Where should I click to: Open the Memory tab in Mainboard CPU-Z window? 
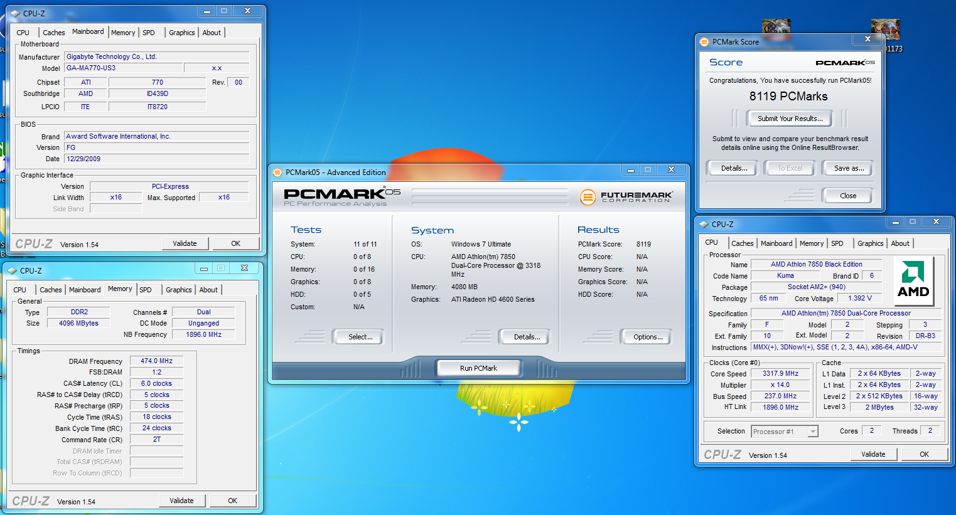(123, 33)
